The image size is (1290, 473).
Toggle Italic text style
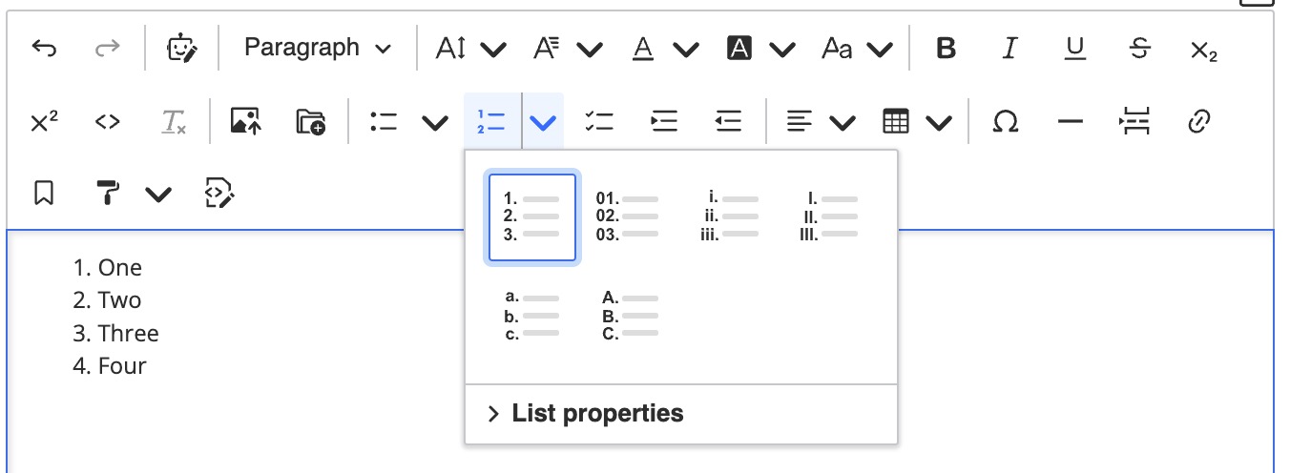pos(1009,49)
